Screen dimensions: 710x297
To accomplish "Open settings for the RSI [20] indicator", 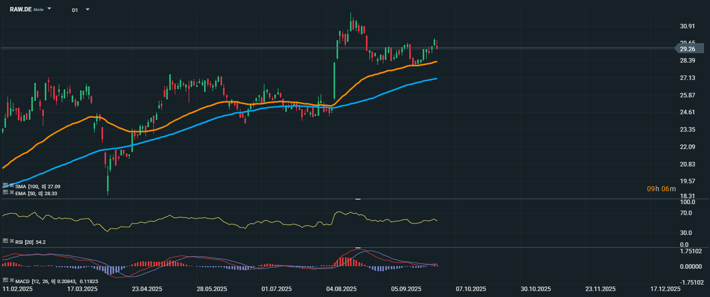I will (x=5, y=241).
